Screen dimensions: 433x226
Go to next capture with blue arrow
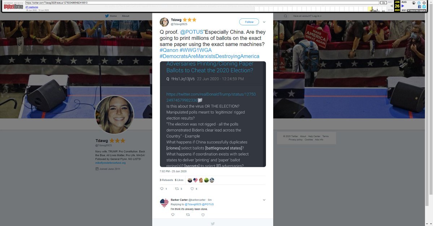pos(403,6)
